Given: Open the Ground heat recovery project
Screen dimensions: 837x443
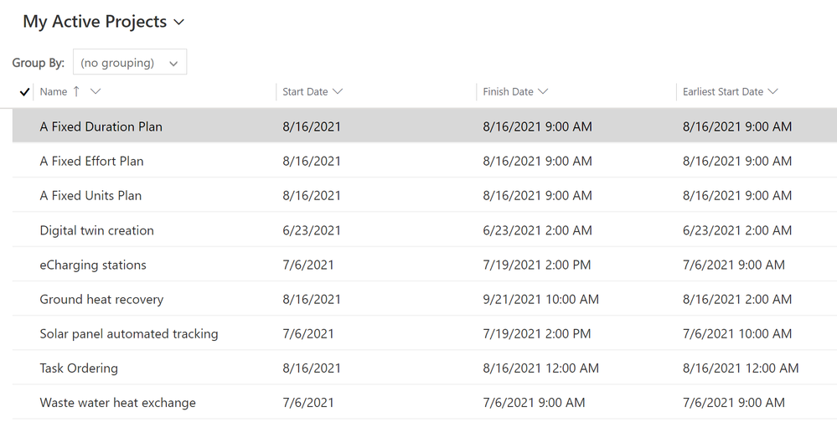Looking at the screenshot, I should (x=101, y=299).
